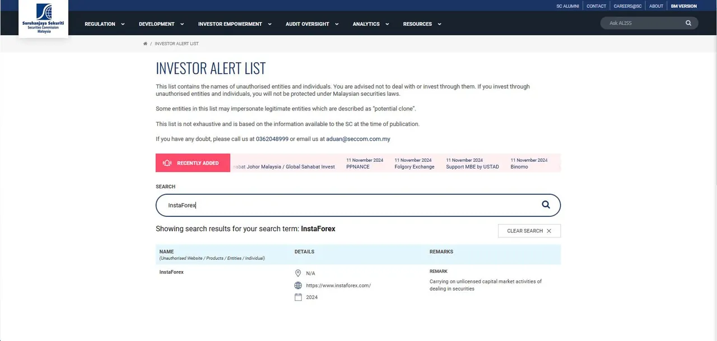This screenshot has height=341, width=717.
Task: Click the location pin icon beside N/A
Action: tap(298, 273)
